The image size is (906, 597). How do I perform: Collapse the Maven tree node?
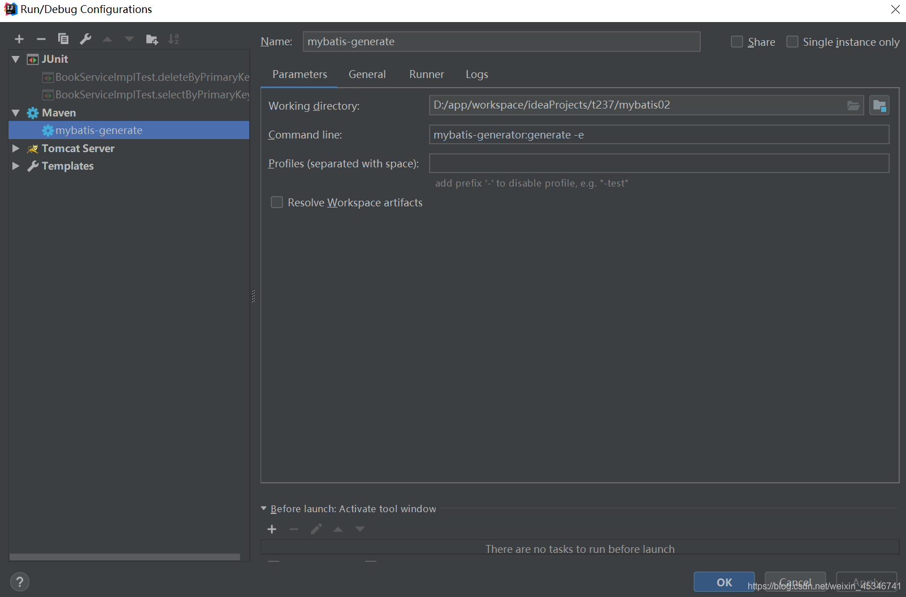pyautogui.click(x=16, y=113)
